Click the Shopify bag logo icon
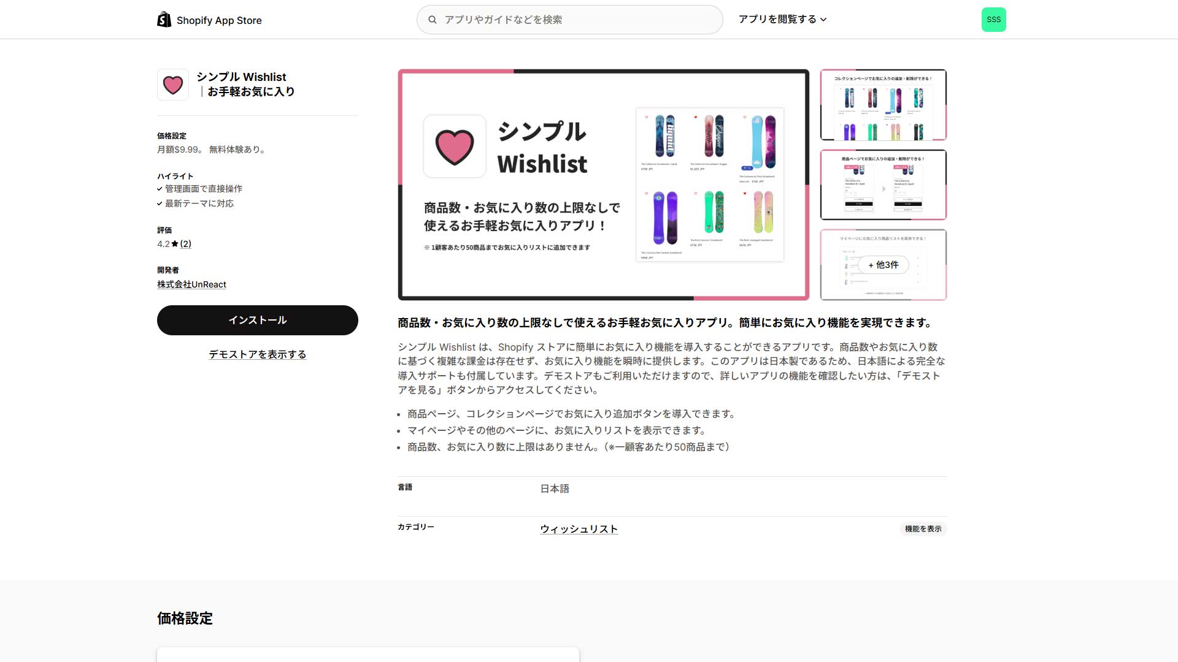This screenshot has width=1178, height=662. pyautogui.click(x=164, y=20)
